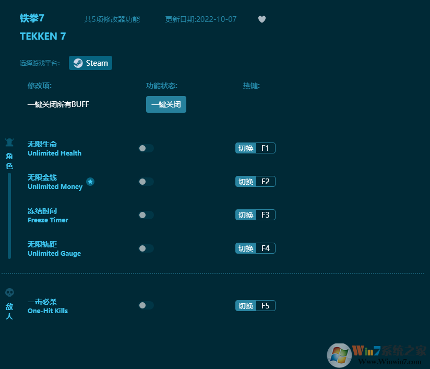Viewport: 430px width, 369px height.
Task: Click the 热键 column header
Action: [x=251, y=86]
